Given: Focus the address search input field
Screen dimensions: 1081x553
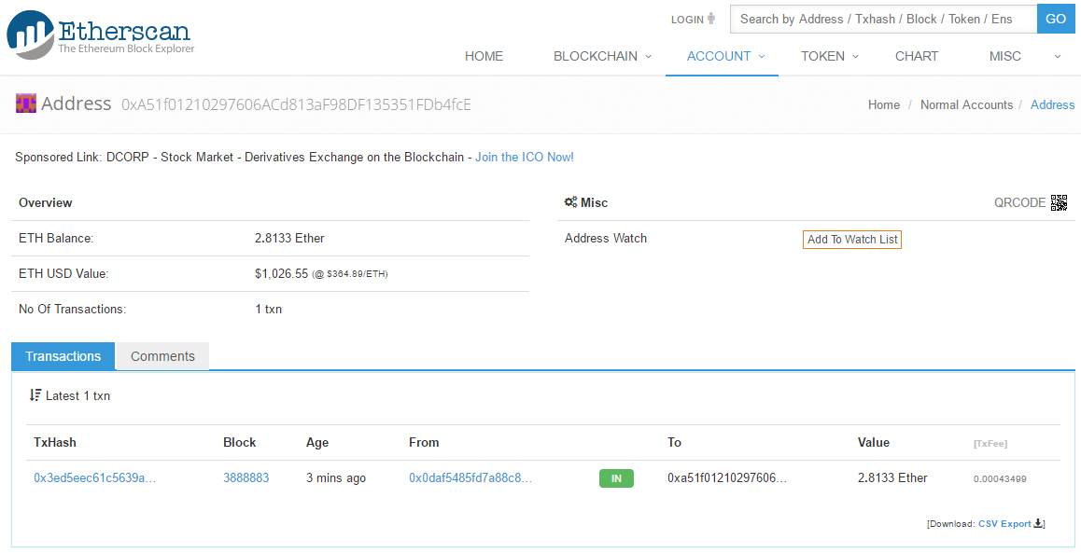Looking at the screenshot, I should (x=882, y=19).
